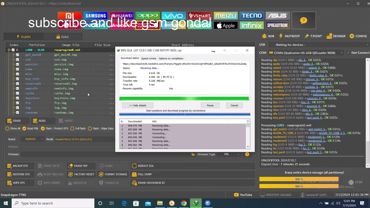Screen dimensions: 370x208
Task: Click Windows taskbar search box
Action: [x=53, y=203]
